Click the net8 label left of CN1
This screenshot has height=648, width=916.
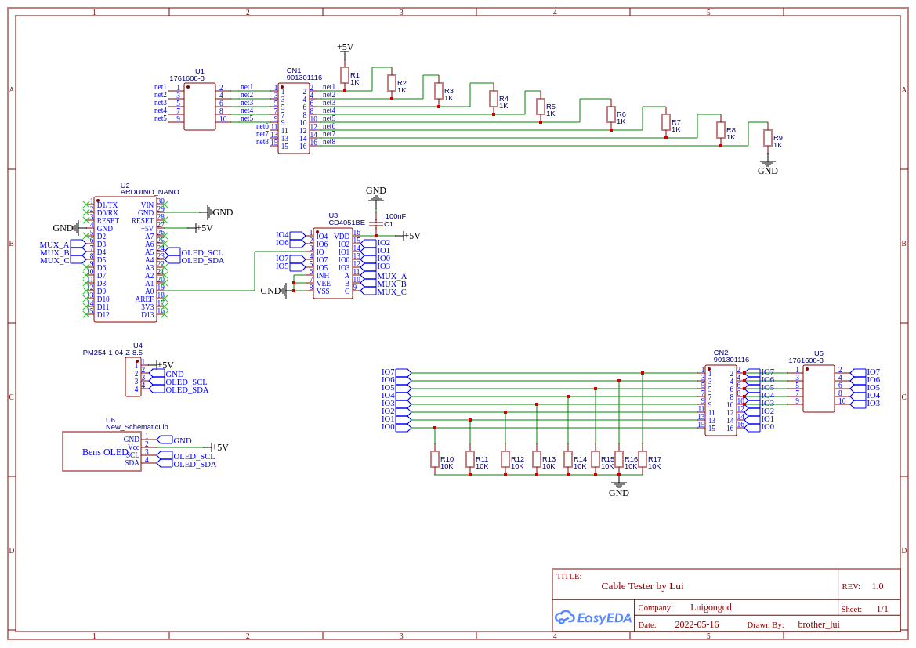click(x=262, y=142)
